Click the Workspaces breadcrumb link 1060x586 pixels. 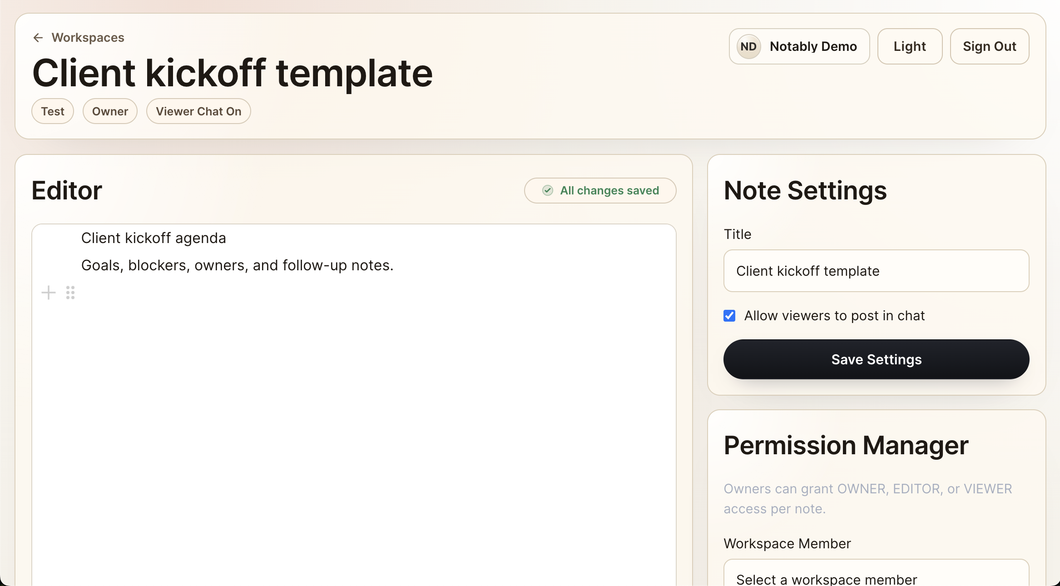pos(88,38)
